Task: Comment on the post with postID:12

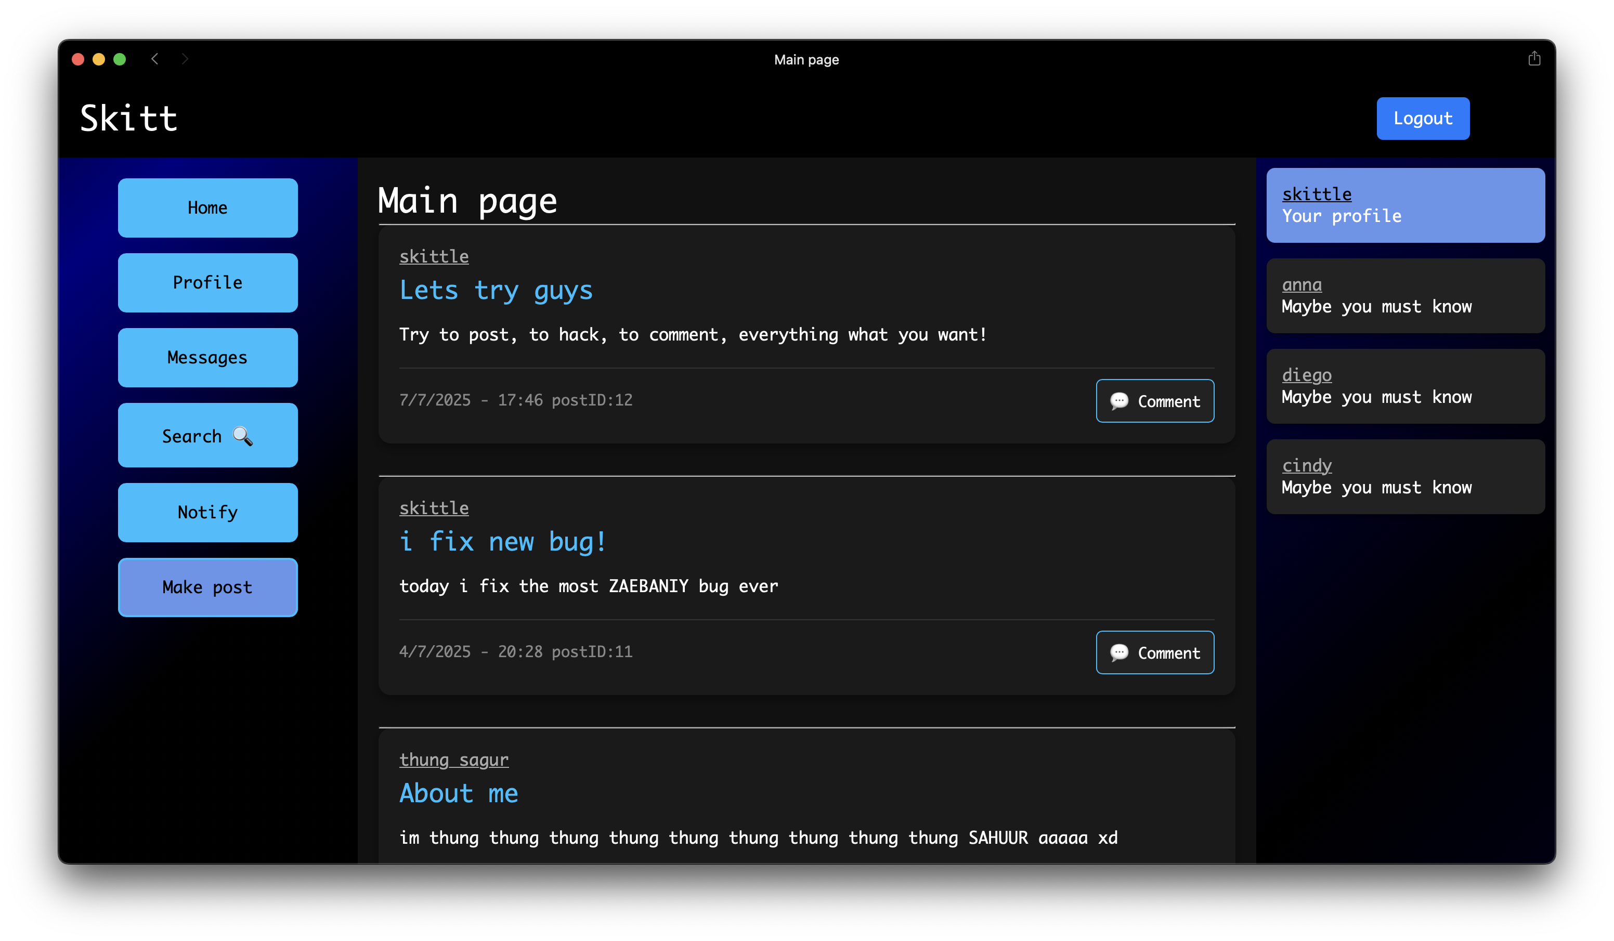Action: click(x=1154, y=401)
